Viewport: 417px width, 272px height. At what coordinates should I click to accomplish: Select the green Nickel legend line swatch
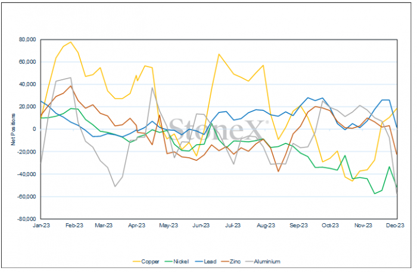pos(169,262)
